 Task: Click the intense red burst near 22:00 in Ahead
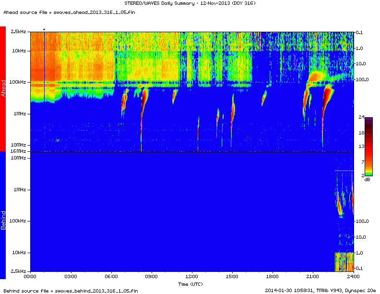coord(328,96)
